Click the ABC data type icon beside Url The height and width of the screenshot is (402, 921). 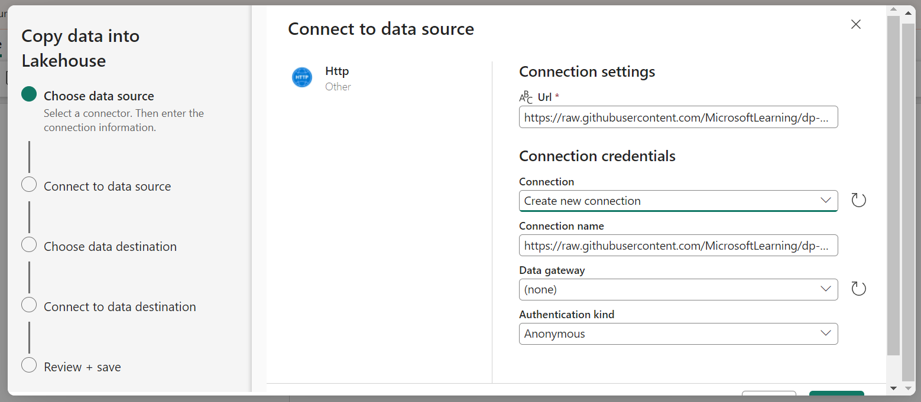527,97
